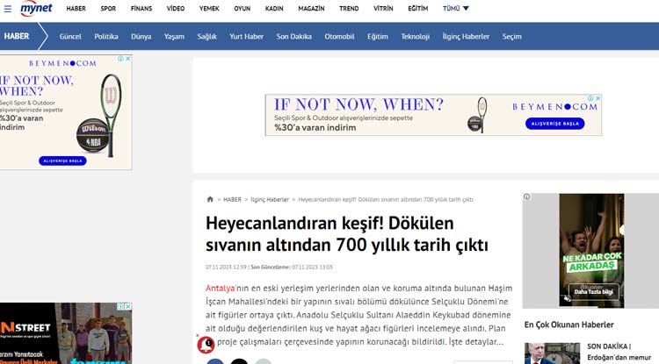
Task: Open the FİNANS menu item
Action: (x=141, y=9)
